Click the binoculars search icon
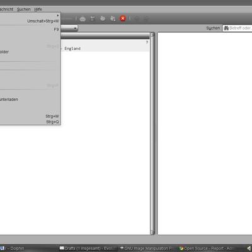 [x=226, y=28]
